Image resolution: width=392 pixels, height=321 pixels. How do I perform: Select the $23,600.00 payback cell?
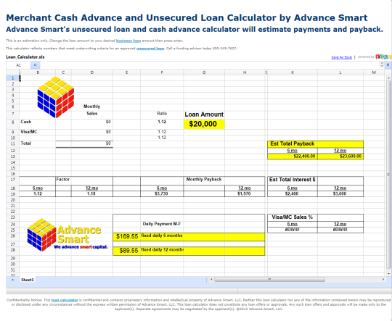[x=340, y=157]
